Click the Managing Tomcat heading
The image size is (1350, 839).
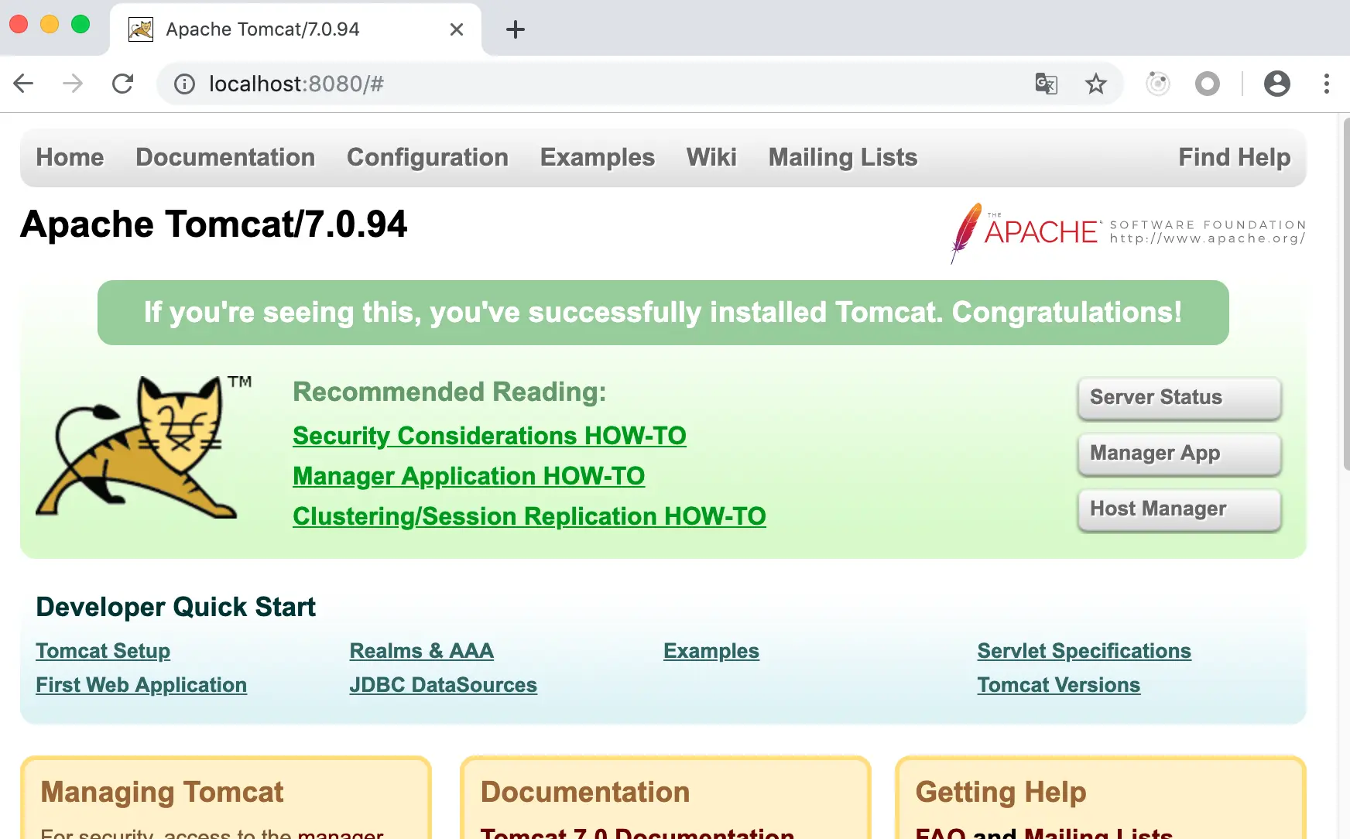pyautogui.click(x=162, y=792)
